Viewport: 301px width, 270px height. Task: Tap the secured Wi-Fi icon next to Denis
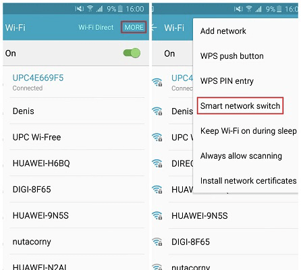[157, 111]
